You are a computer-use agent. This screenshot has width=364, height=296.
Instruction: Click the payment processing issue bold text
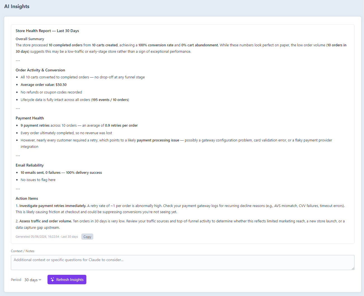click(x=158, y=140)
